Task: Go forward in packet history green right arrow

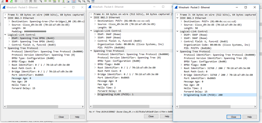Action: [50, 1]
